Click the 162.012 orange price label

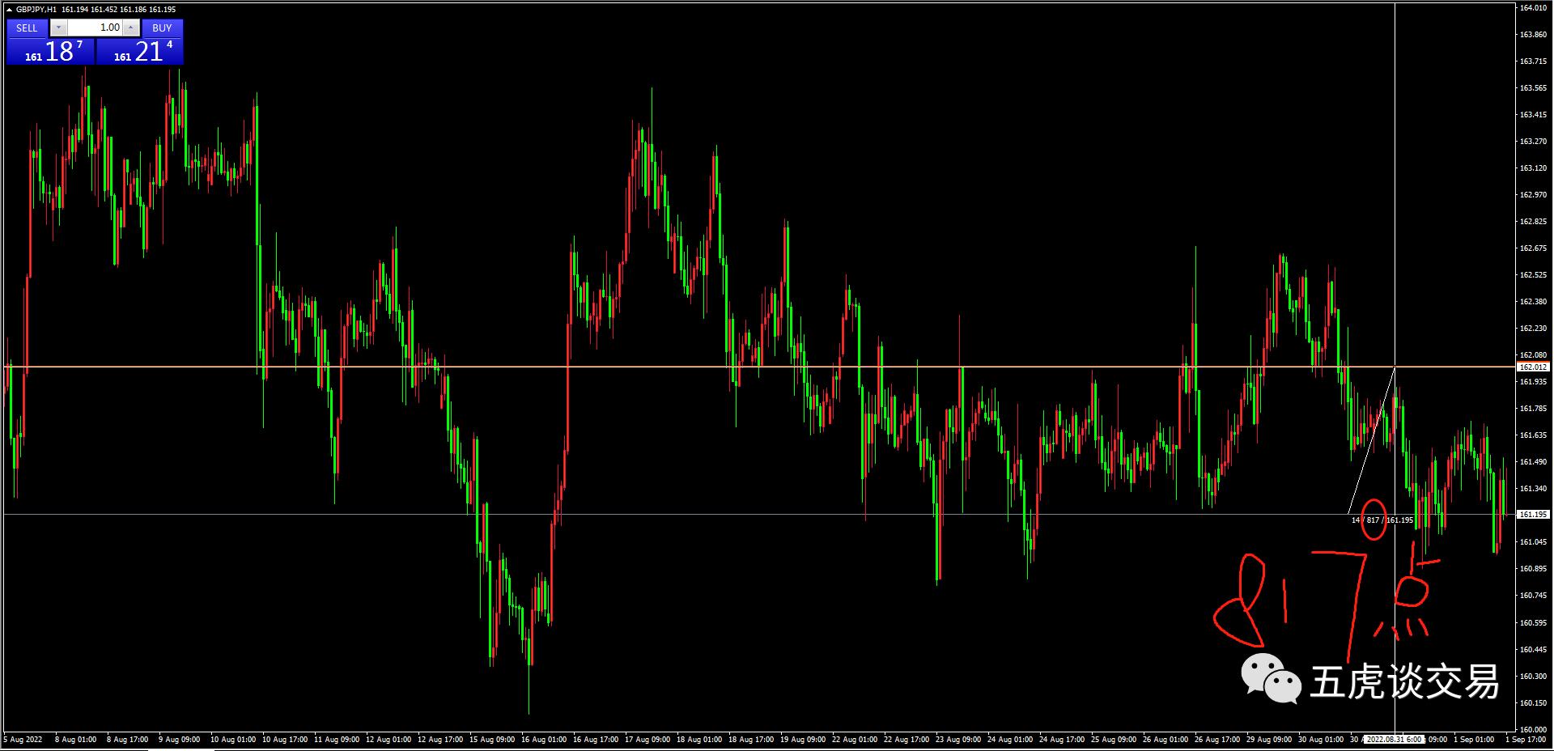[x=1533, y=367]
